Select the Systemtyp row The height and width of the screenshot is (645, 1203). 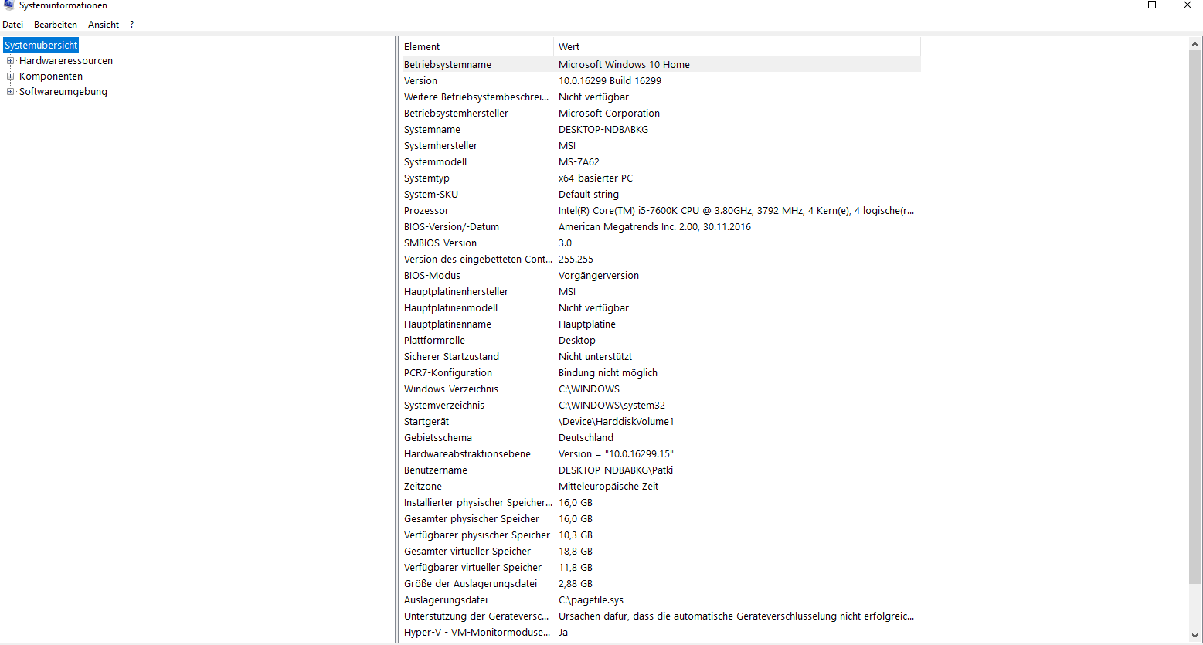(660, 178)
